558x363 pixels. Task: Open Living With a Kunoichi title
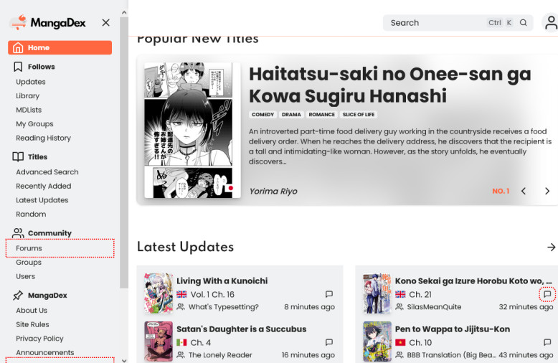point(222,280)
